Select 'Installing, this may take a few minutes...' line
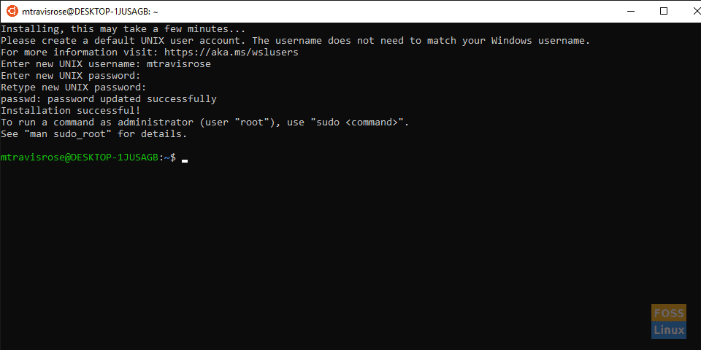701x350 pixels. tap(123, 29)
